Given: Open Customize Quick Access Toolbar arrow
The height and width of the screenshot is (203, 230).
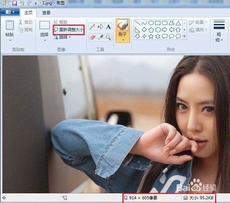Looking at the screenshot, I should click(36, 3).
